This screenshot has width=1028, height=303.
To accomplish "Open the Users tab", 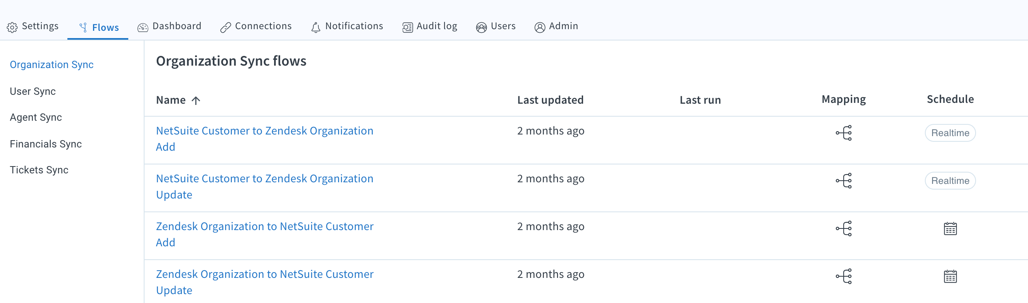I will pos(496,26).
